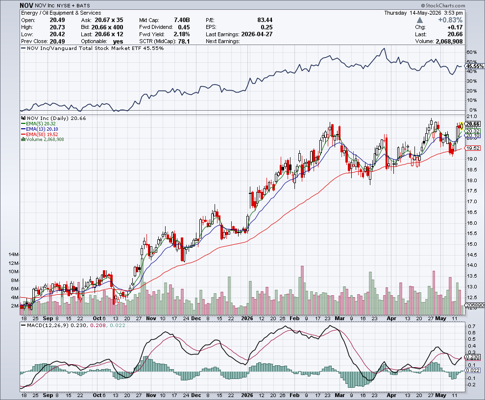Click the 'Next Earnings:' label
The width and height of the screenshot is (485, 400).
click(x=223, y=42)
